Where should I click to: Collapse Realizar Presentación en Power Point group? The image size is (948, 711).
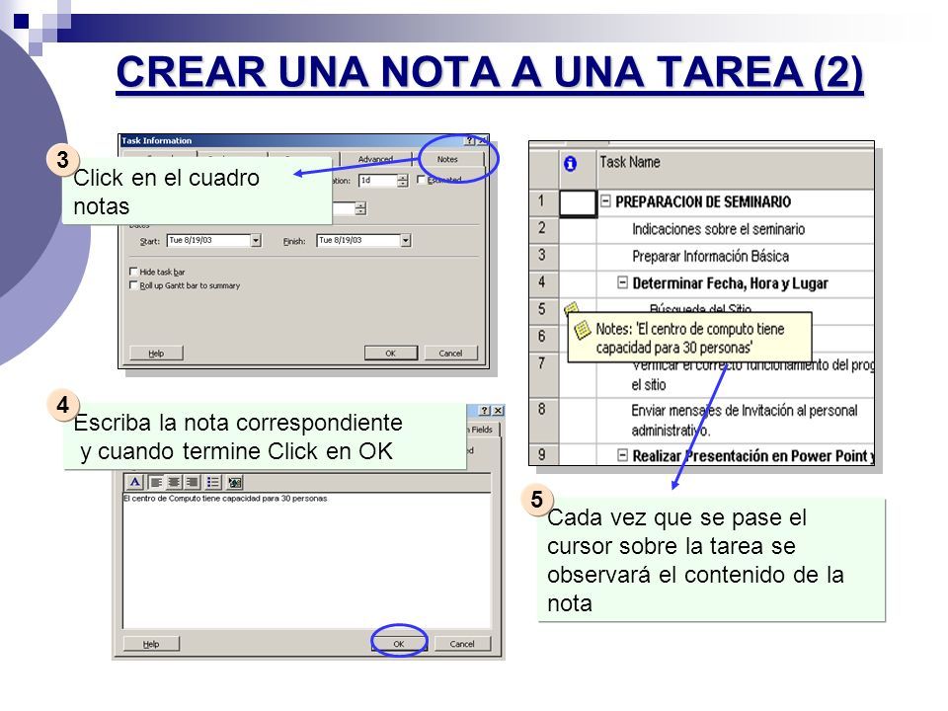(622, 454)
